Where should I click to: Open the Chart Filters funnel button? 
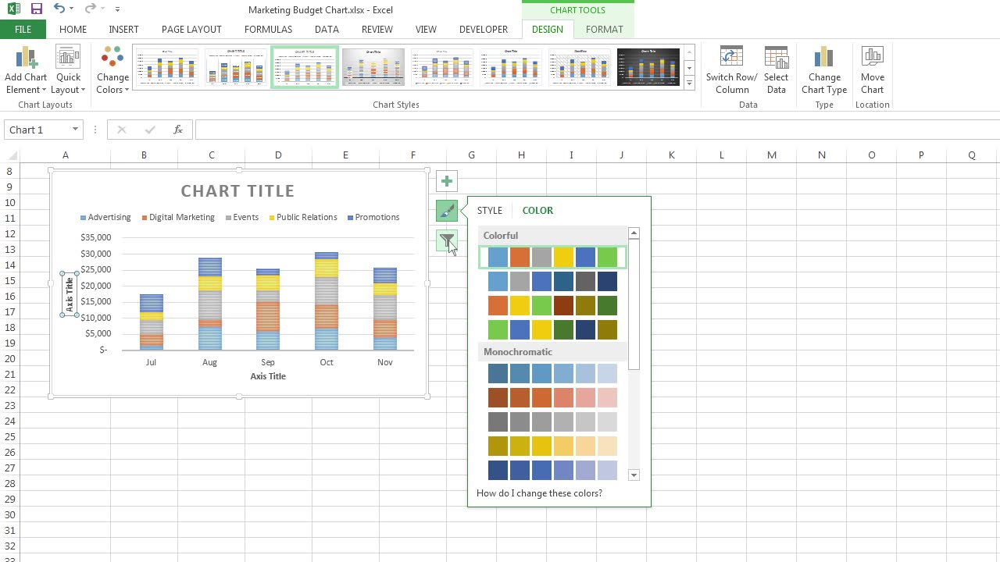[447, 241]
